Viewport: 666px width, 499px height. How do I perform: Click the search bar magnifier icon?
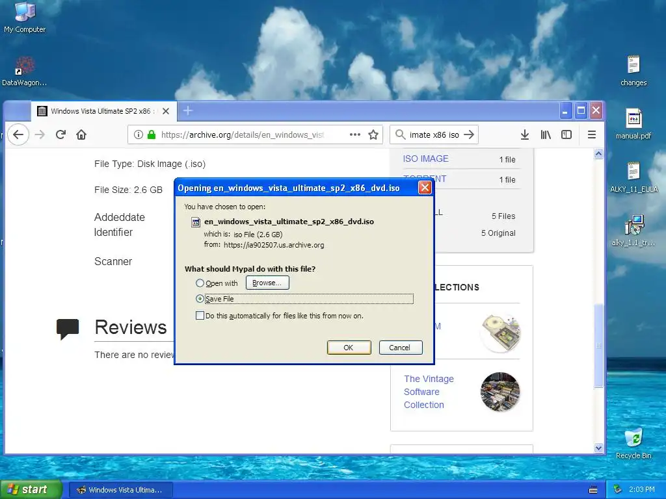click(x=400, y=134)
